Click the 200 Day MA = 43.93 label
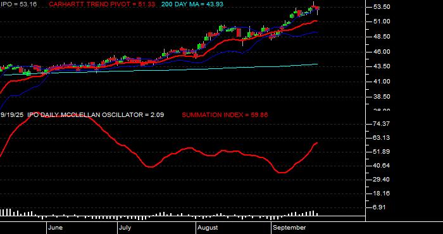The width and height of the screenshot is (443, 234). click(192, 4)
